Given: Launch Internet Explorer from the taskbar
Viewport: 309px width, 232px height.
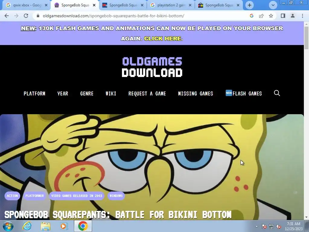Looking at the screenshot, I should pos(27,226).
